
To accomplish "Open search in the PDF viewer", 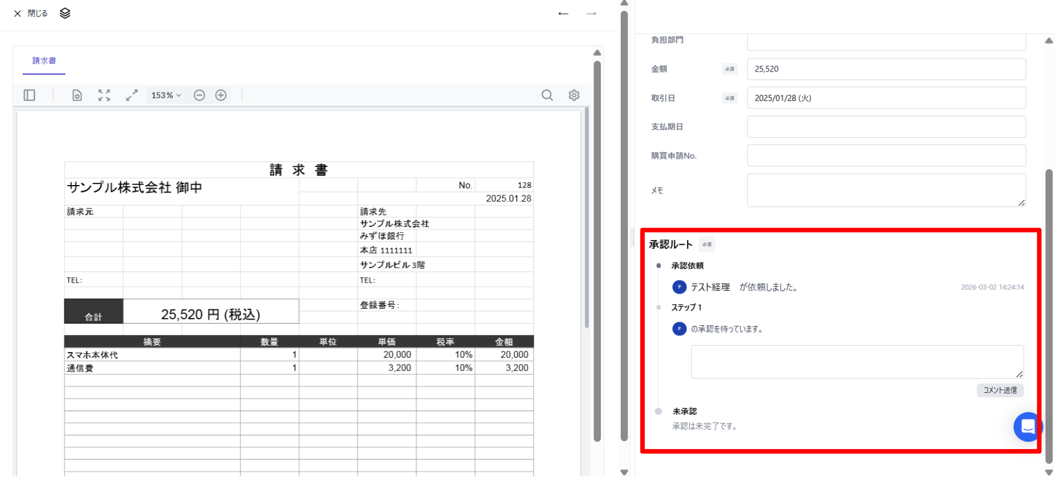I will (x=547, y=95).
